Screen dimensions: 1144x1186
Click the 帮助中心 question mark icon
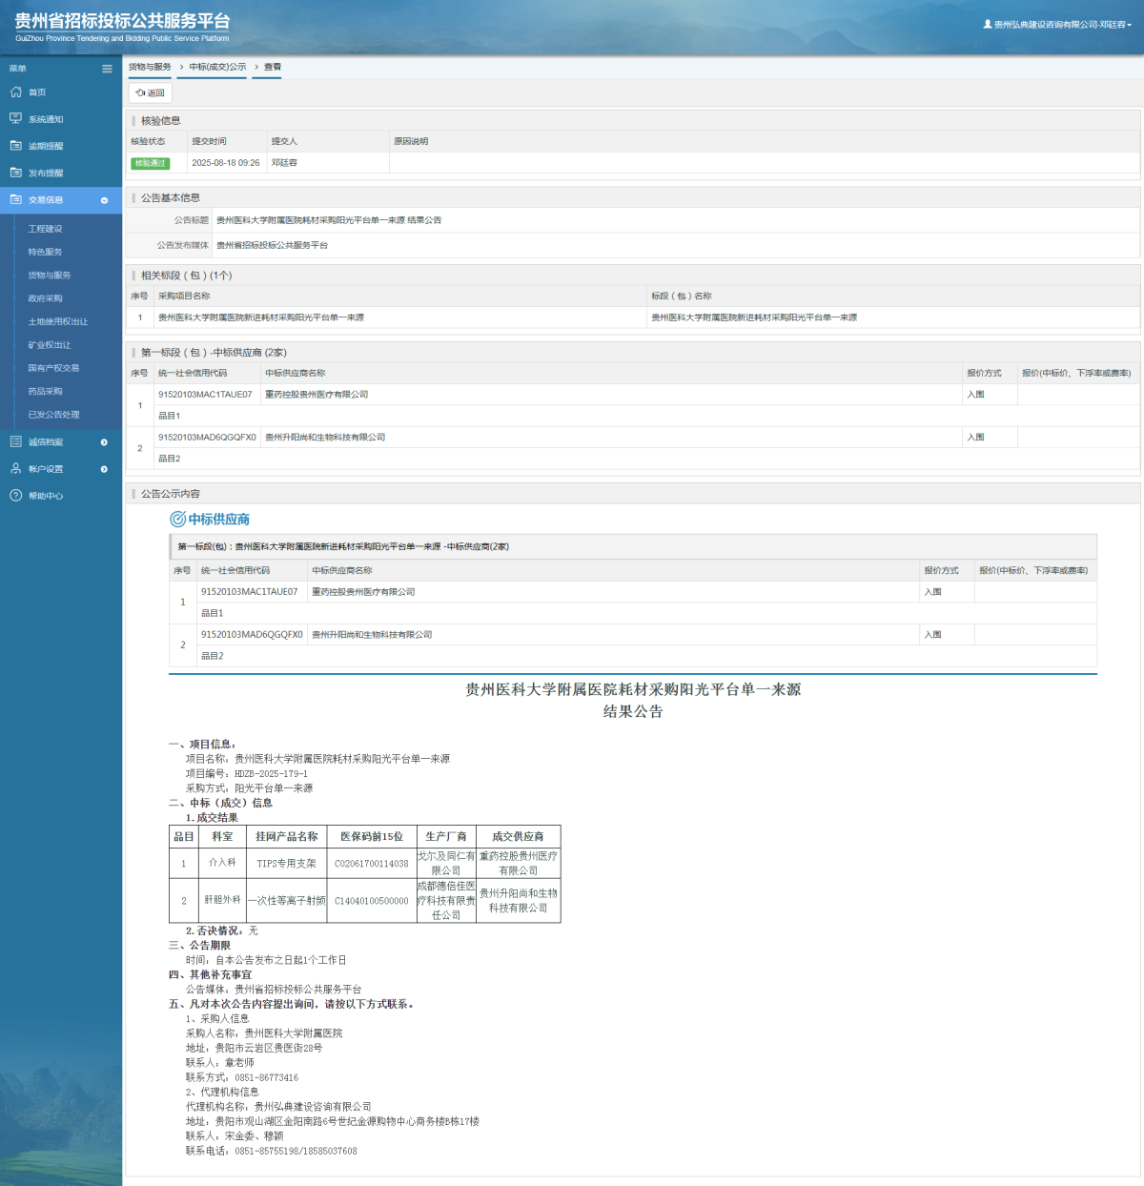15,496
